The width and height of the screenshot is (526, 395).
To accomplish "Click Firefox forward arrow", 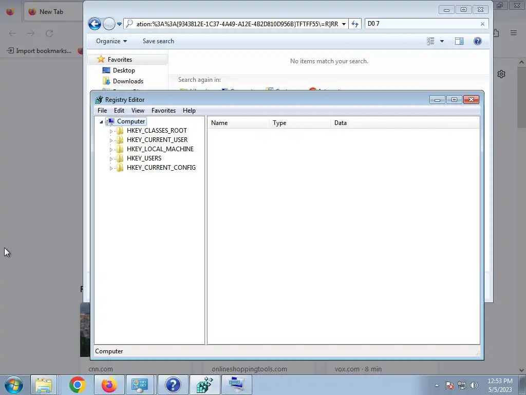I will click(31, 33).
